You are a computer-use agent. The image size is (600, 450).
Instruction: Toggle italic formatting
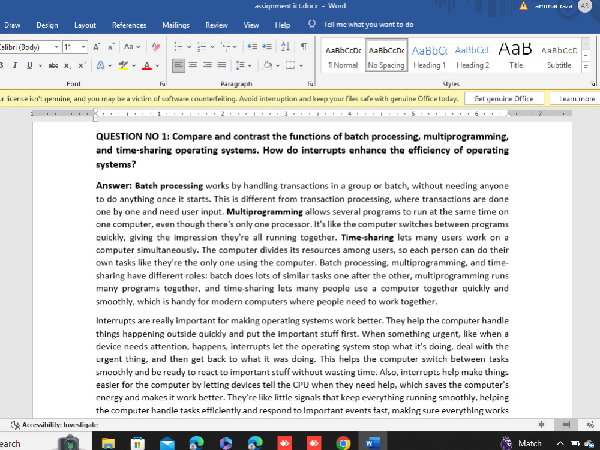pos(15,65)
